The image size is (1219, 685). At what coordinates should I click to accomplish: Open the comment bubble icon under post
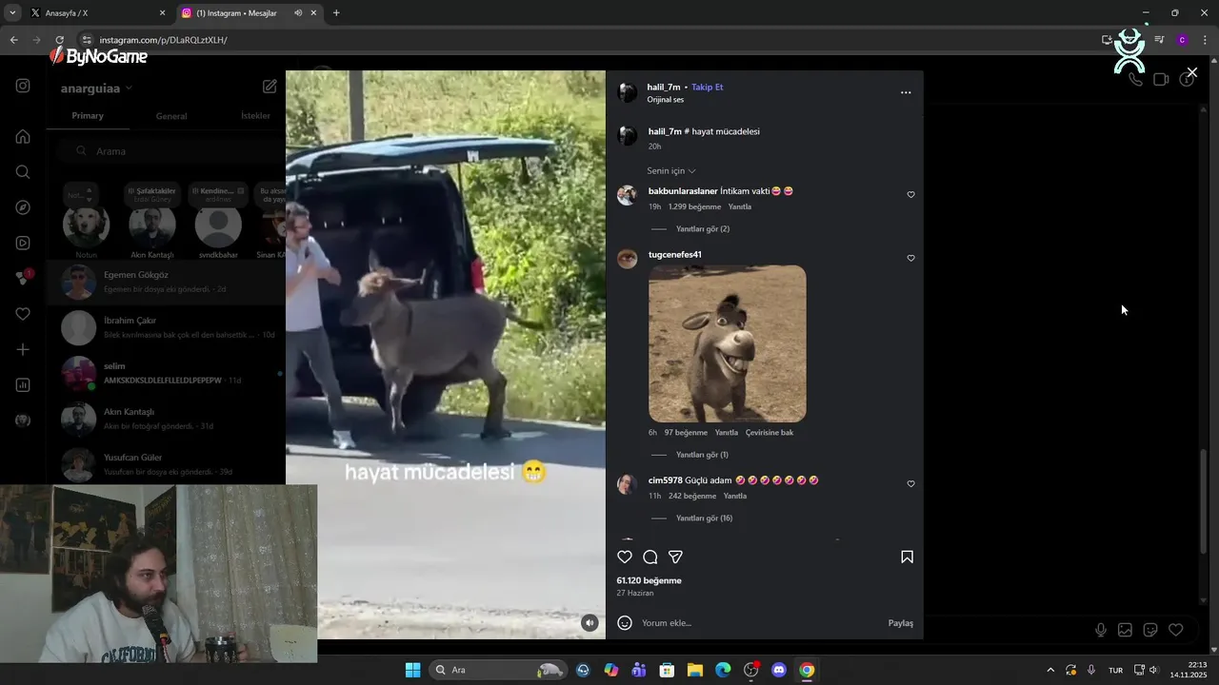(650, 558)
